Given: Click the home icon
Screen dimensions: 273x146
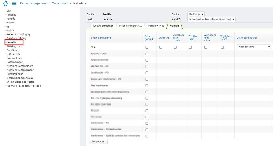Looking at the screenshot, I should (5, 3).
